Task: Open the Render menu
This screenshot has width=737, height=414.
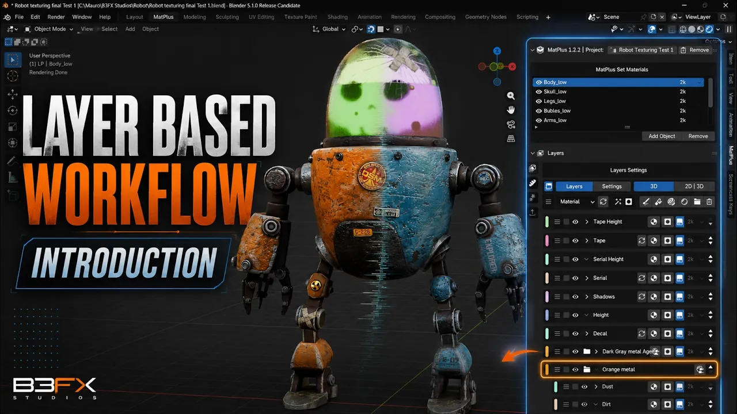Action: (x=56, y=17)
